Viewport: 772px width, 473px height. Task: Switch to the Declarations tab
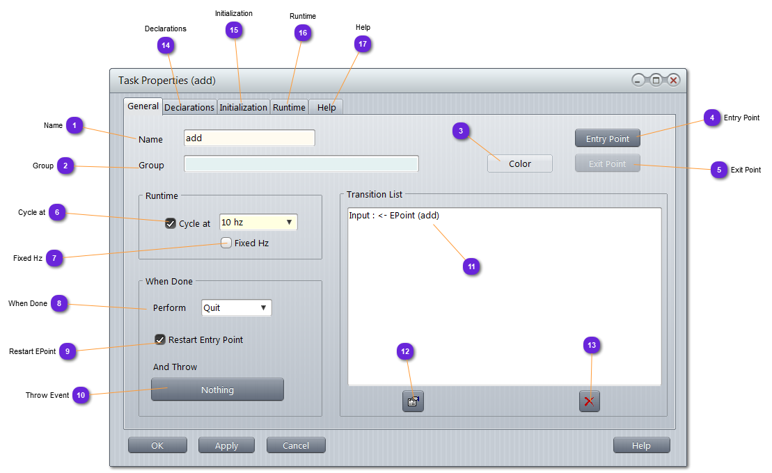(x=189, y=107)
